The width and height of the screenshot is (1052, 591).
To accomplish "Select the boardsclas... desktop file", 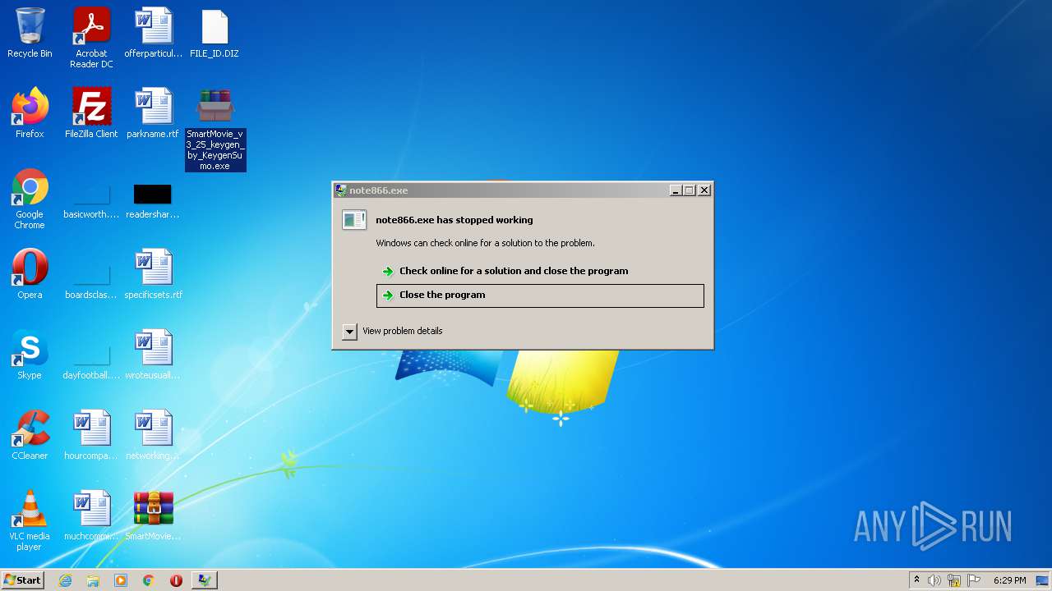I will pyautogui.click(x=91, y=280).
